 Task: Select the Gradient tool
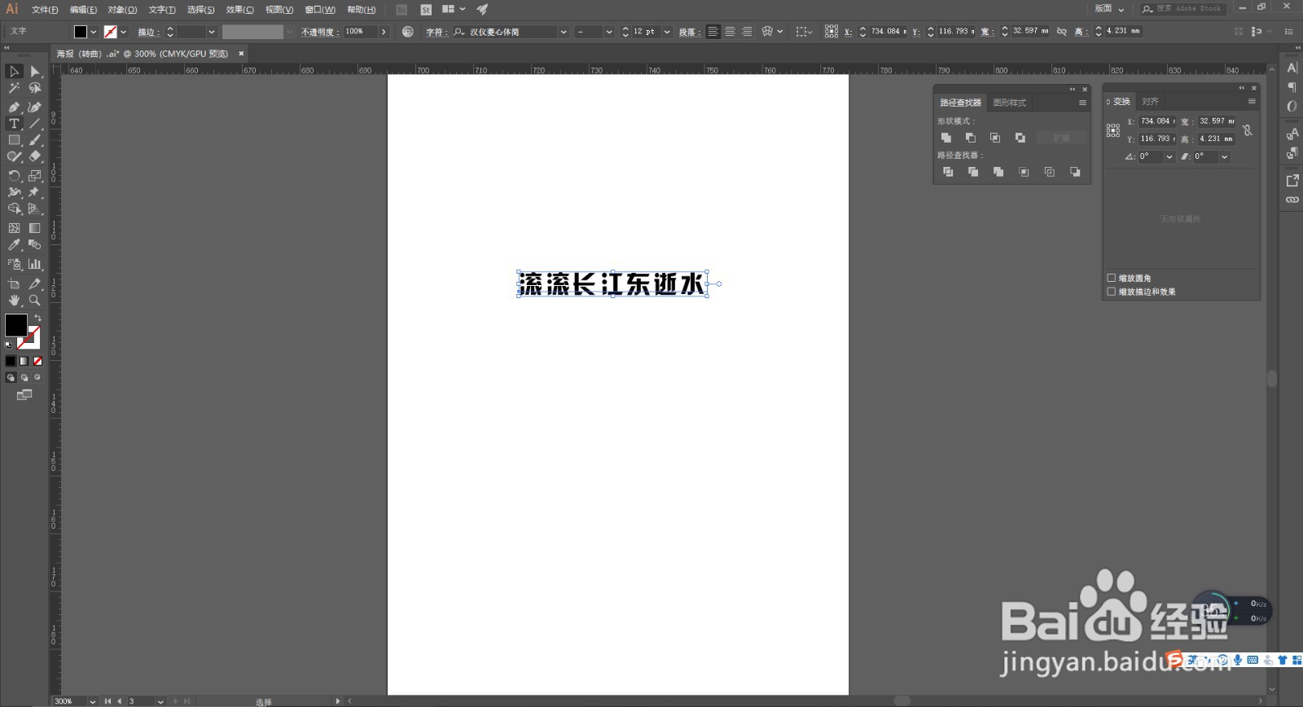click(35, 228)
